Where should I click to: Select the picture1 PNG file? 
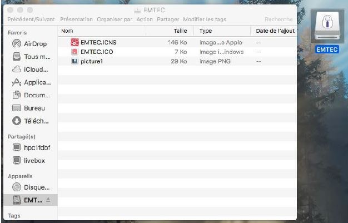(x=92, y=60)
